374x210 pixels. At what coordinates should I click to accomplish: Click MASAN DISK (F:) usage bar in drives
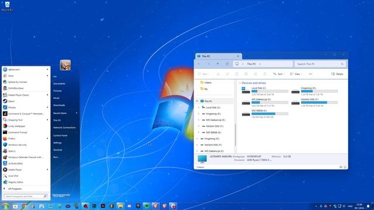[319, 103]
